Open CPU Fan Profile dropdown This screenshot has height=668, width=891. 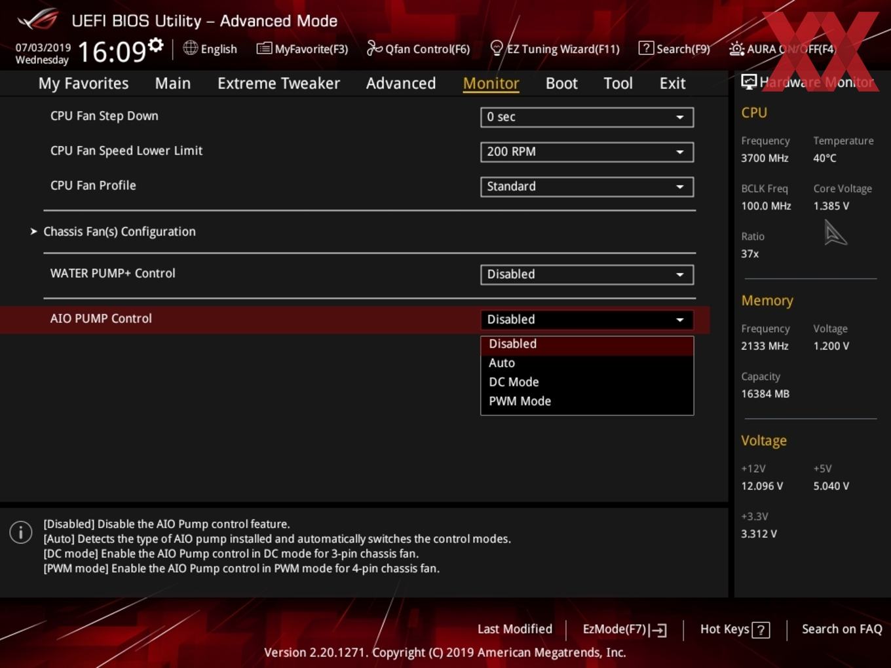[587, 187]
